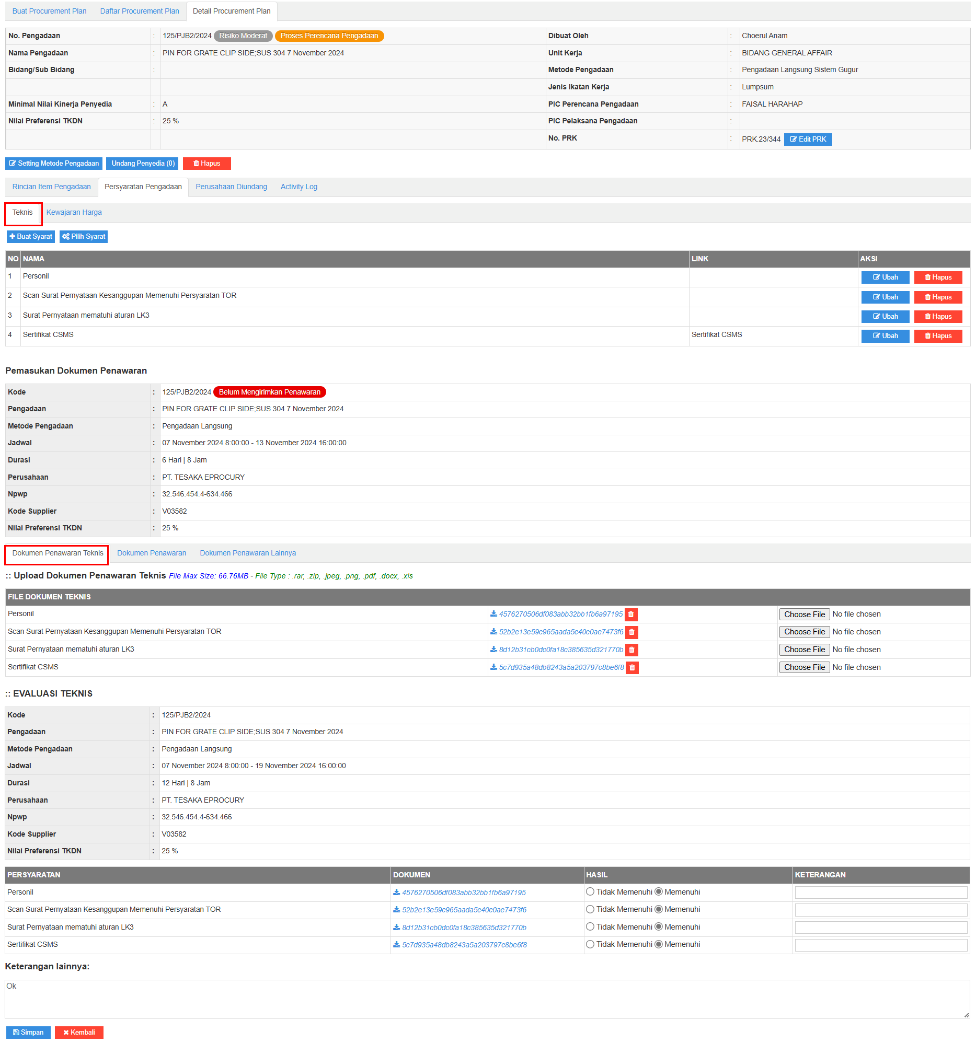Select Memenuhi for Sertifikat CSMS evaluation

coord(659,944)
